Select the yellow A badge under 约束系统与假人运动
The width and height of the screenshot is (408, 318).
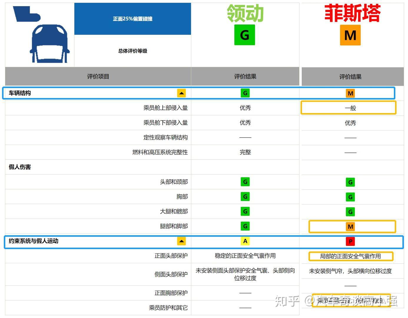[245, 241]
